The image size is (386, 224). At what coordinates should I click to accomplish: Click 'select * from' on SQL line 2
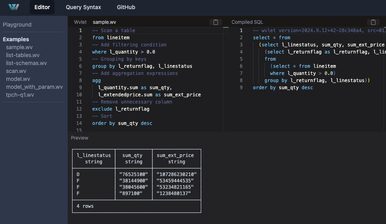[x=272, y=37]
